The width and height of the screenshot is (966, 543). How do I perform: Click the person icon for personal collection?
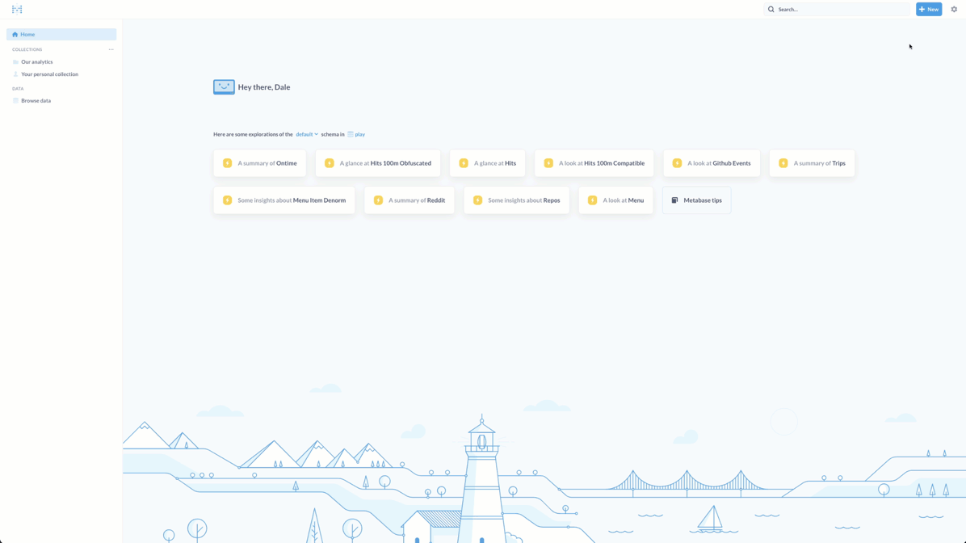[x=15, y=74]
